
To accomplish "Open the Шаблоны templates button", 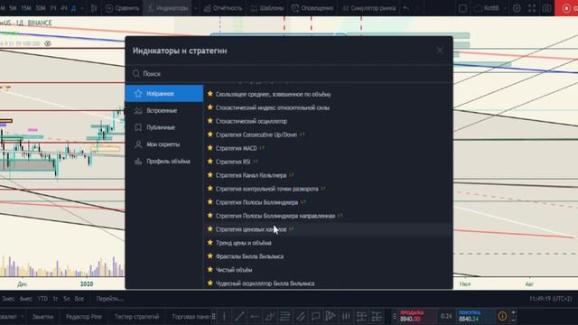I will point(267,8).
